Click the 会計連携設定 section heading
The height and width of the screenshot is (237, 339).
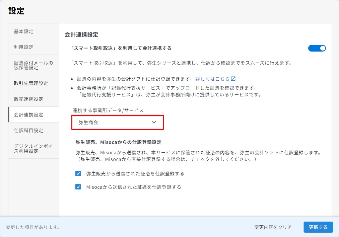[81, 34]
